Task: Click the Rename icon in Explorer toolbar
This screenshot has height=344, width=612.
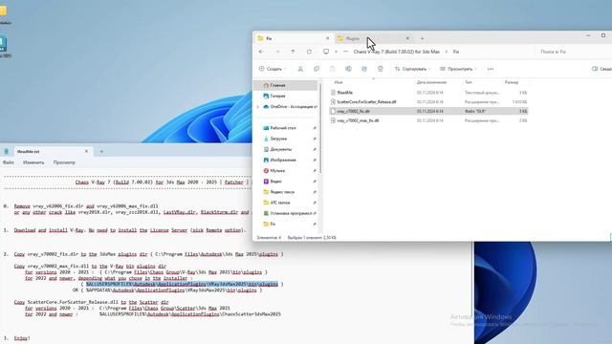Action: [x=348, y=69]
